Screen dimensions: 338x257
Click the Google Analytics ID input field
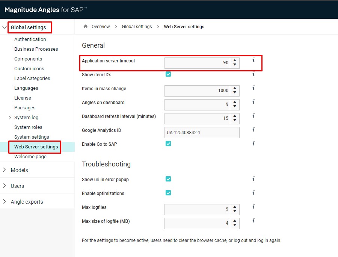[202, 132]
